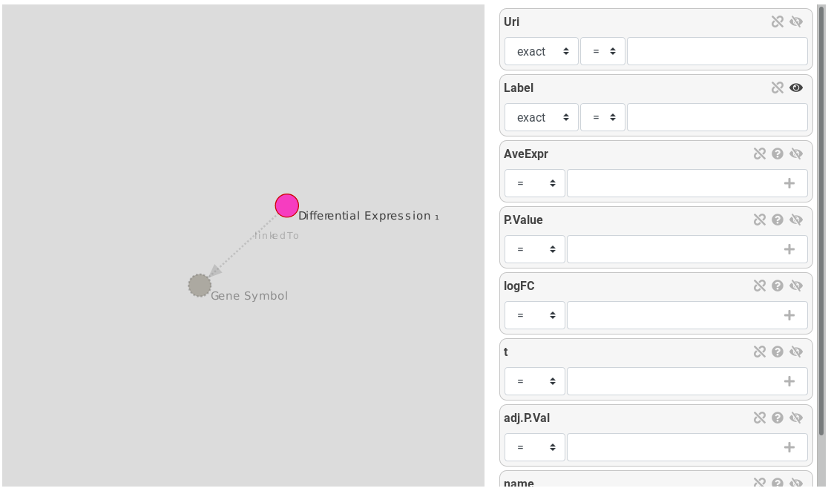Click the help question mark for P.Value

click(x=778, y=220)
